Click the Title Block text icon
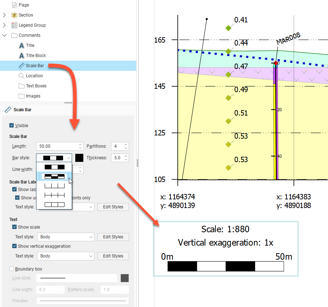 (x=22, y=56)
